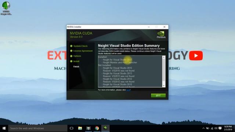Open Task View from the taskbar

(72, 128)
